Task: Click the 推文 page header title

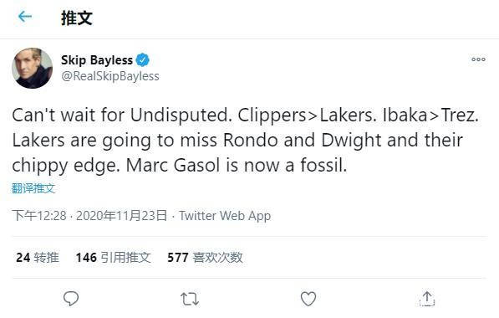Action: pos(77,18)
